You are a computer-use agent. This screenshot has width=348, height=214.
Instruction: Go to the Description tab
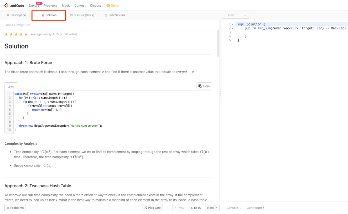[16, 15]
